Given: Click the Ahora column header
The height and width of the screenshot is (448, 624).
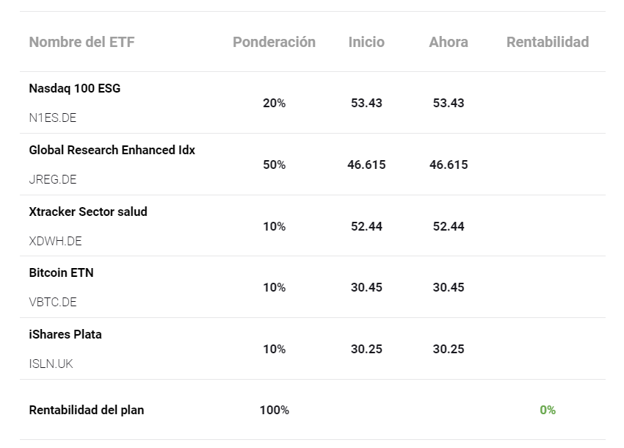Looking at the screenshot, I should pyautogui.click(x=449, y=42).
